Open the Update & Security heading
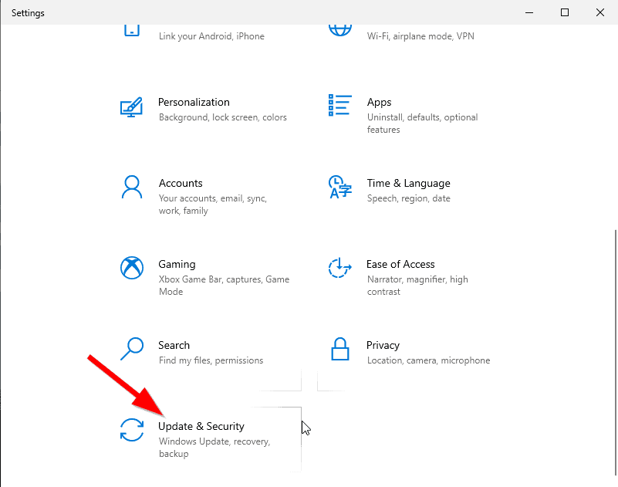Image resolution: width=618 pixels, height=487 pixels. pos(201,426)
